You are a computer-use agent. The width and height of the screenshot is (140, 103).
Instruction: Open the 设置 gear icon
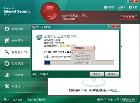pos(130,7)
